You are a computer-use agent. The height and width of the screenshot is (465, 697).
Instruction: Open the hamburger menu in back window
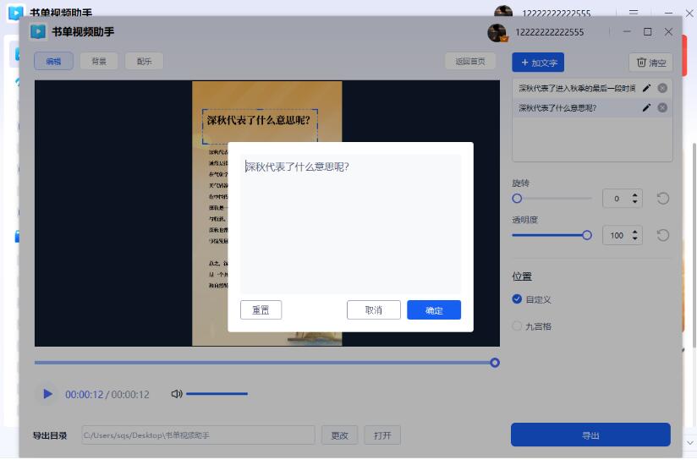634,13
